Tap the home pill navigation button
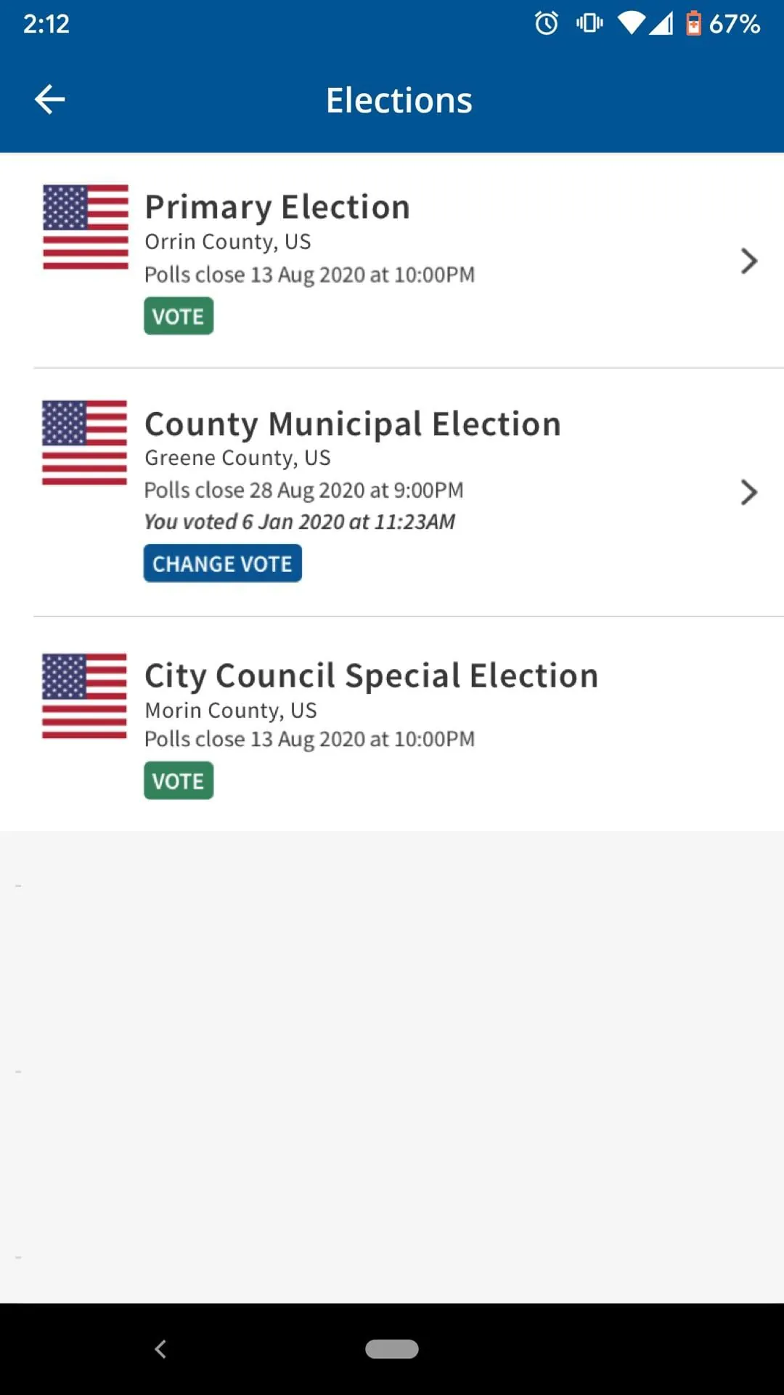Image resolution: width=784 pixels, height=1395 pixels. tap(392, 1348)
